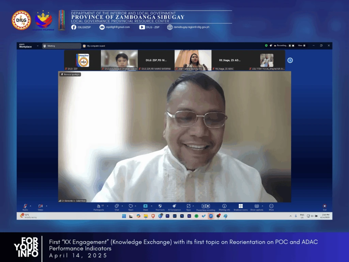
Task: Click the red End meeting button
Action: [x=325, y=207]
